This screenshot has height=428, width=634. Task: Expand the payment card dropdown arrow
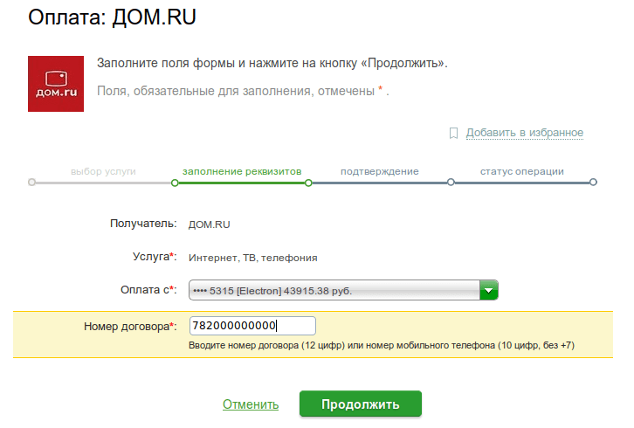tap(489, 290)
